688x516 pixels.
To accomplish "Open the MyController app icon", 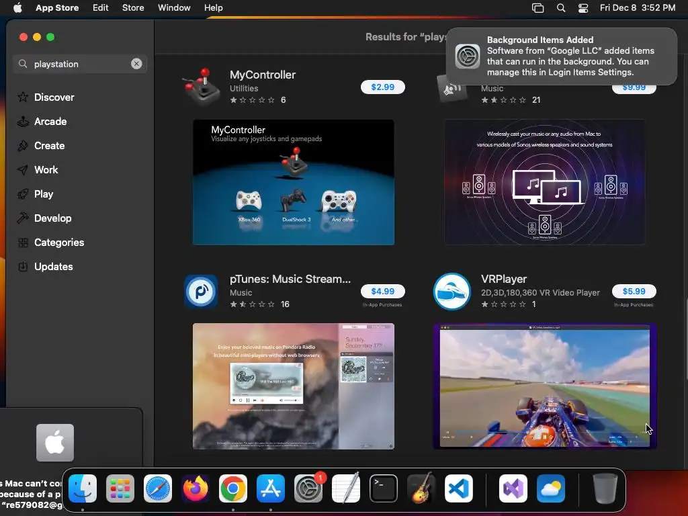I will point(201,87).
